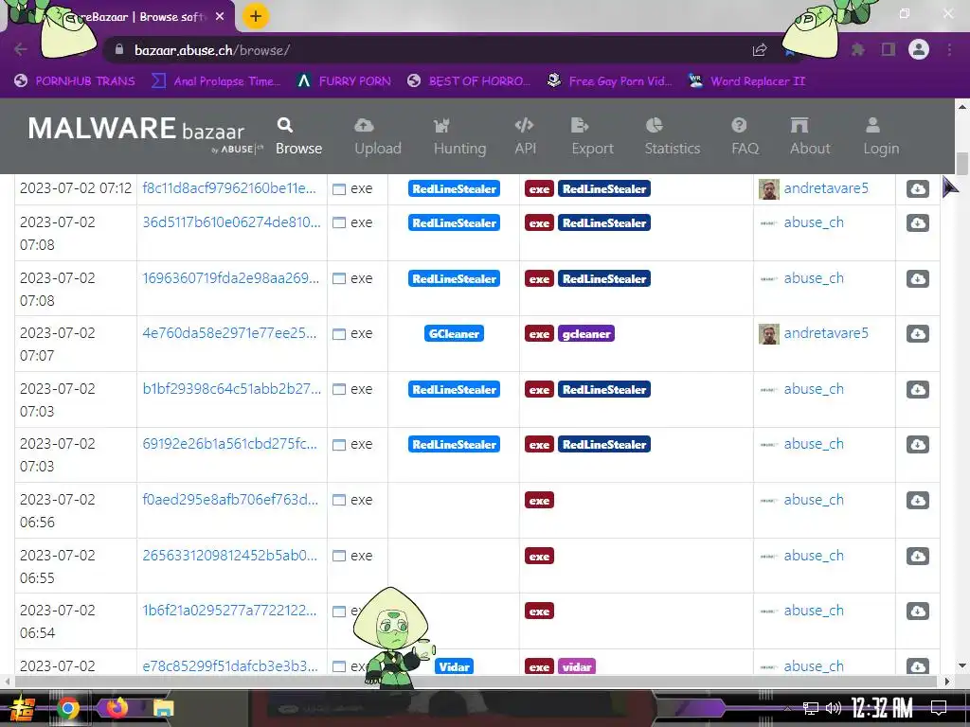Click the vidar tag badge
The width and height of the screenshot is (970, 727).
(577, 666)
